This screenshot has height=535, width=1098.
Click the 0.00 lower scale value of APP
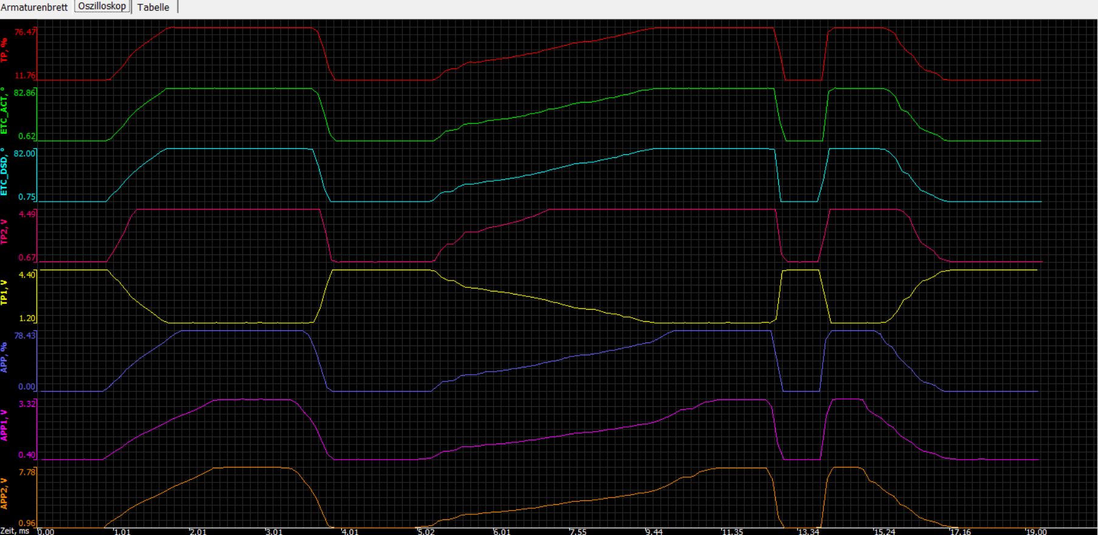(27, 386)
